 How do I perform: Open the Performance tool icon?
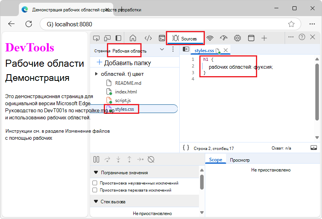(224, 38)
